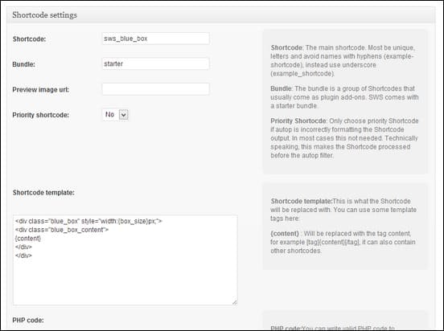
Task: Click the 'Preview image url:' label
Action: click(x=41, y=90)
